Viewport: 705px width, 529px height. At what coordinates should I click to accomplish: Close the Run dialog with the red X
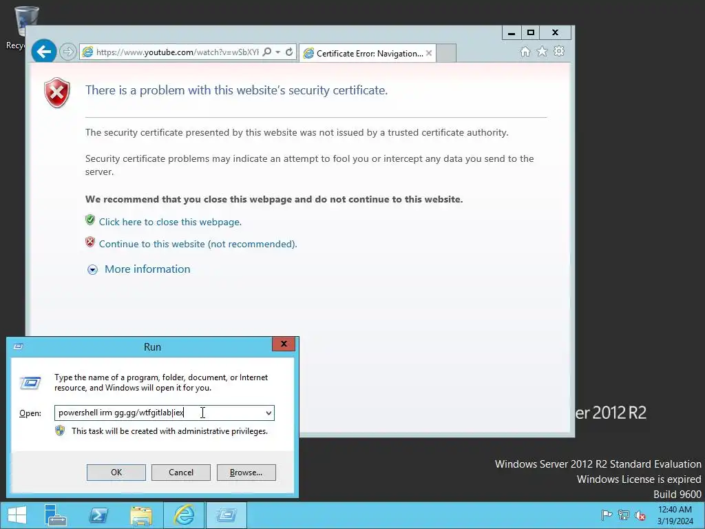coord(284,344)
